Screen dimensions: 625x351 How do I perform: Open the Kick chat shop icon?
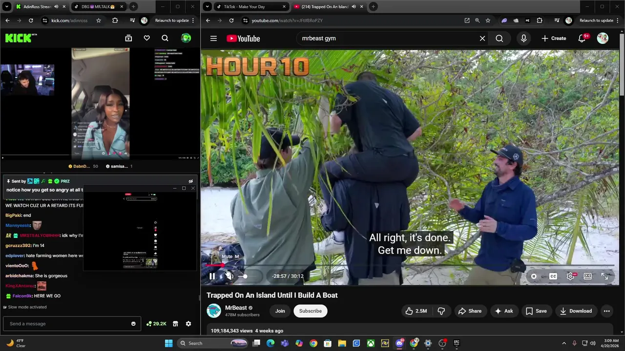[x=175, y=324]
